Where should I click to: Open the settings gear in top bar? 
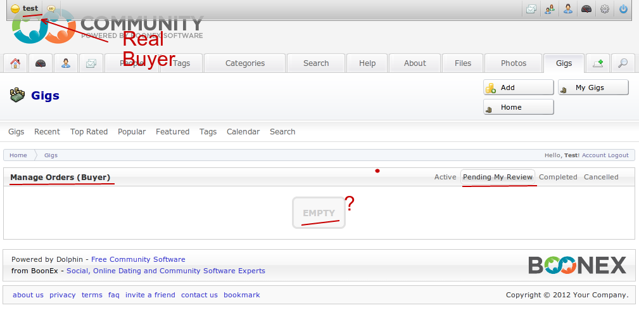(x=605, y=9)
